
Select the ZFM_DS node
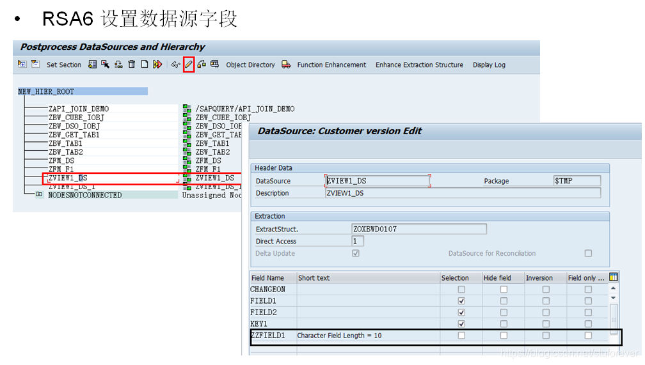(x=61, y=160)
